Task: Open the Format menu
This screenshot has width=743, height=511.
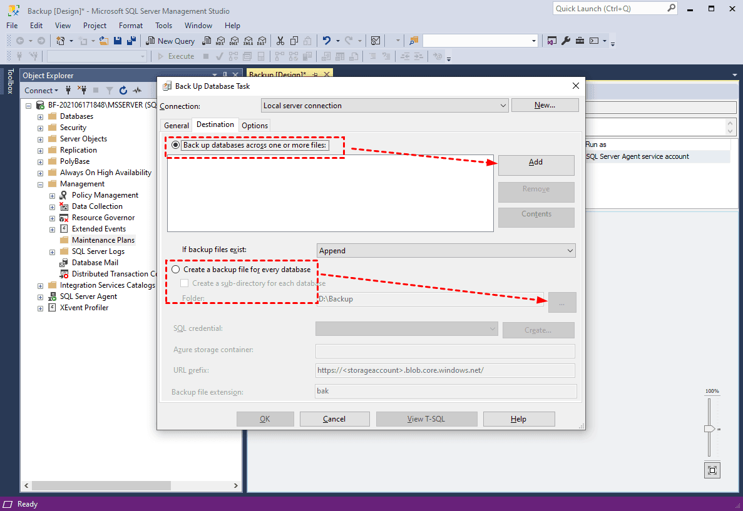Action: click(131, 26)
